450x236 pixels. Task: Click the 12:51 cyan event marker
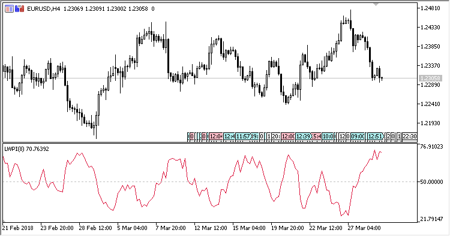click(x=376, y=137)
